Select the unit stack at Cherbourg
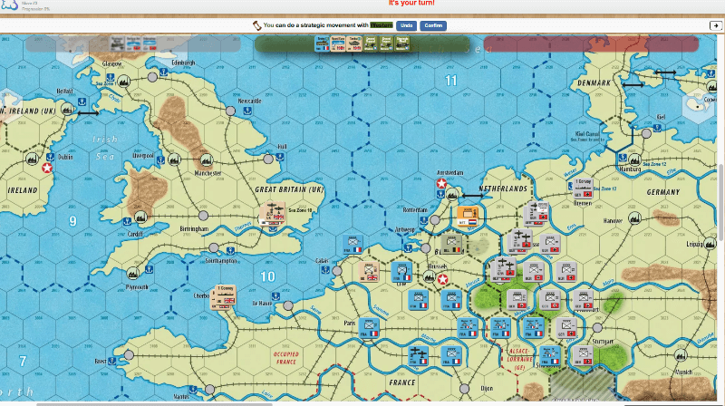725x406 pixels. (x=224, y=298)
